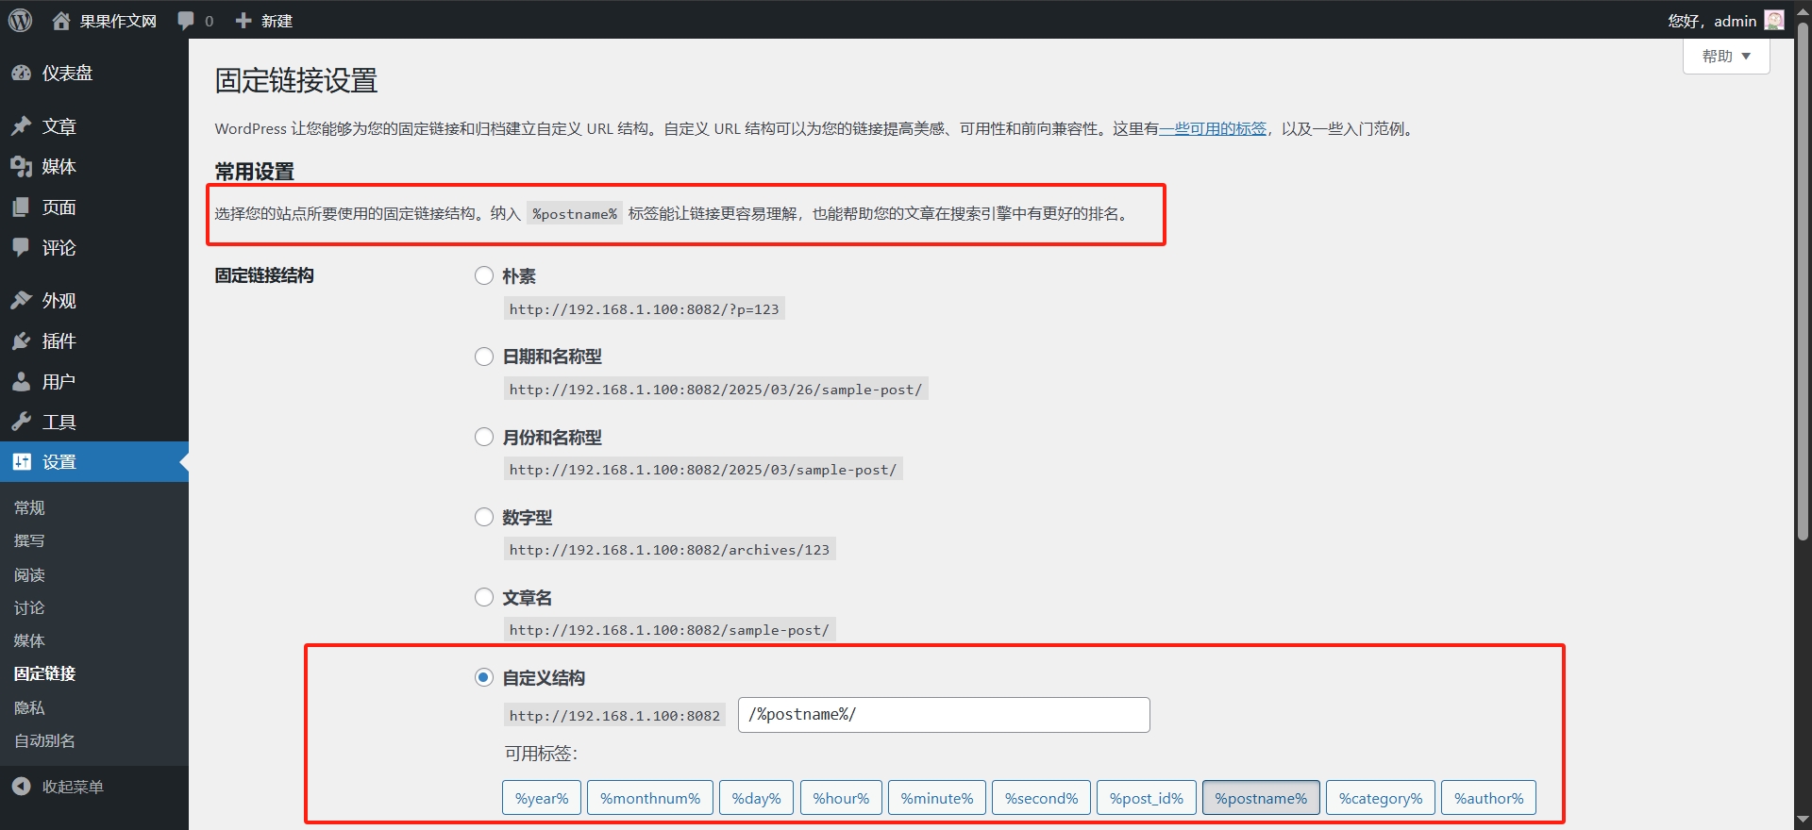Click the Posts (文章) pin icon
The image size is (1812, 830).
(x=21, y=126)
